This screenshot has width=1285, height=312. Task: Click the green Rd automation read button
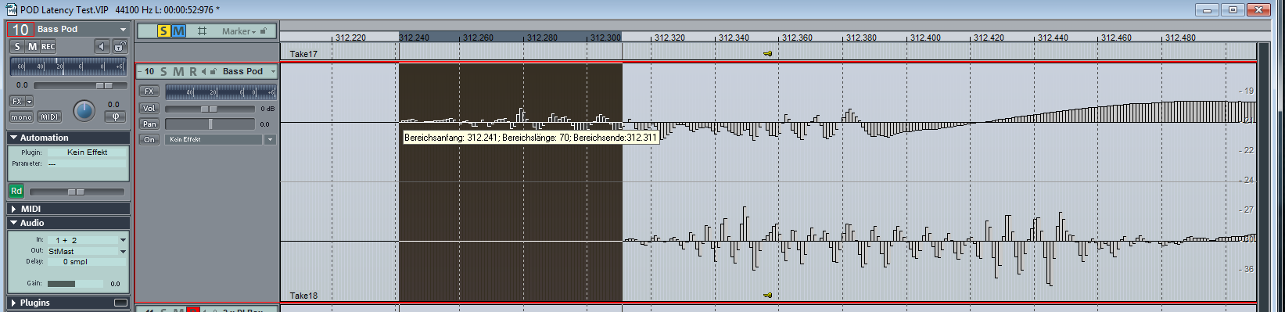(16, 191)
